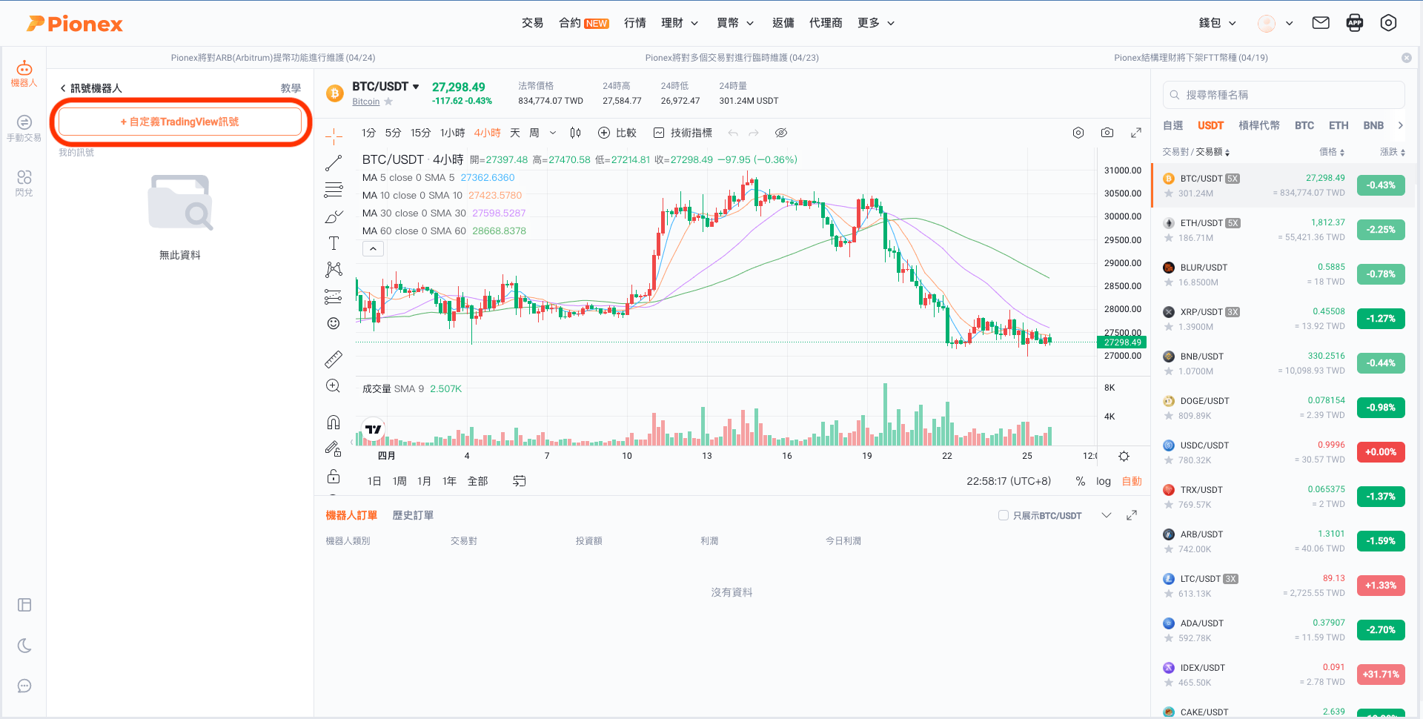The width and height of the screenshot is (1423, 719).
Task: Click the 搜尋幣種名稱 search field
Action: click(x=1284, y=95)
